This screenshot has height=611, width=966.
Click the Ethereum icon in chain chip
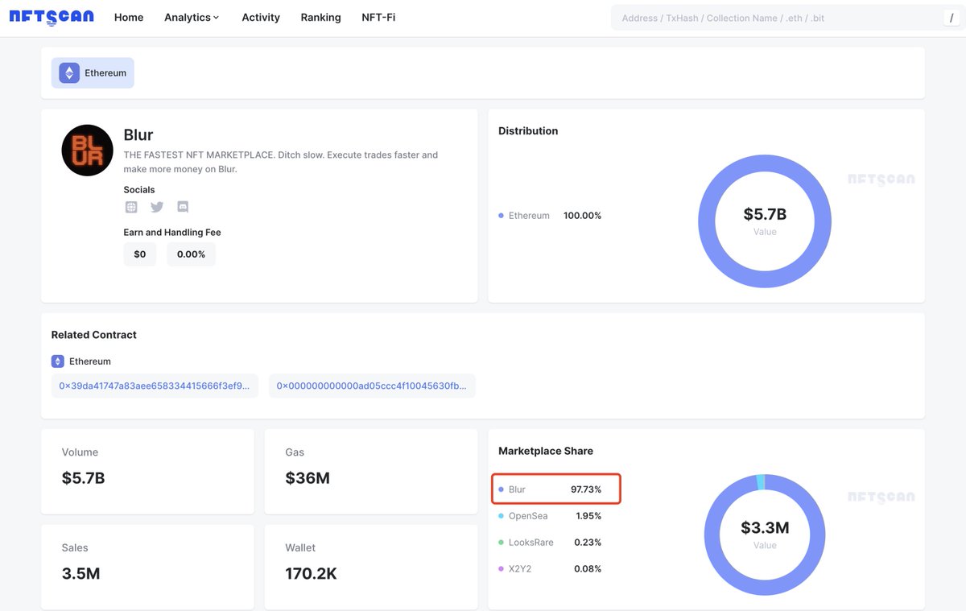(68, 73)
